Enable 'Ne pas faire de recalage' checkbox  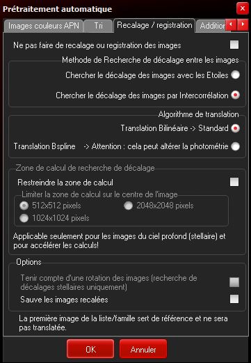[234, 45]
